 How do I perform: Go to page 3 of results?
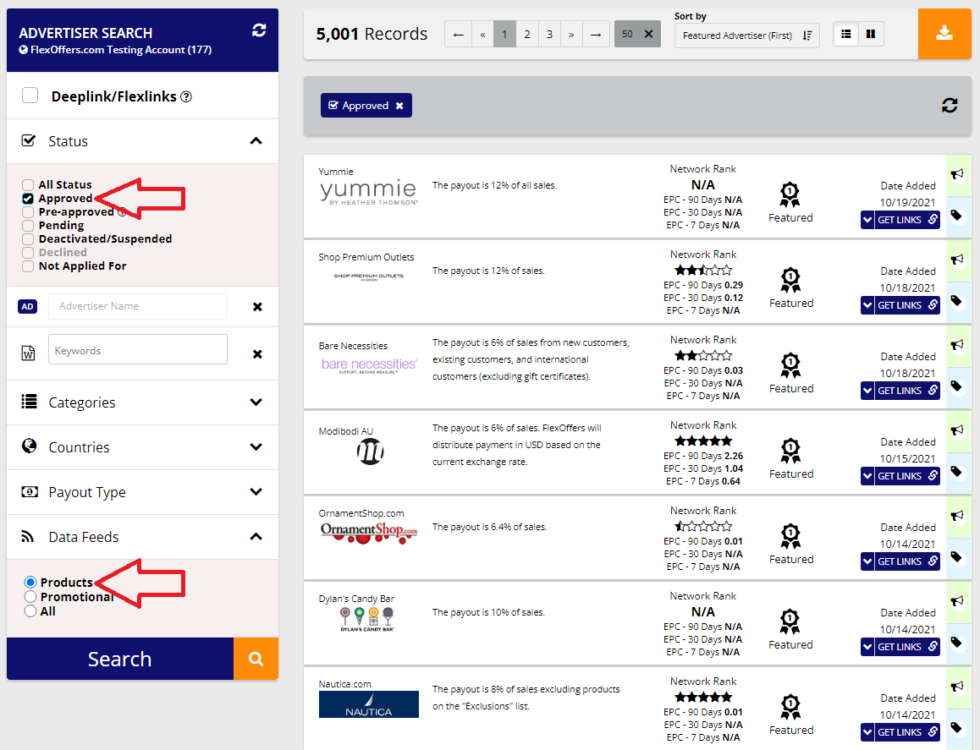tap(549, 35)
